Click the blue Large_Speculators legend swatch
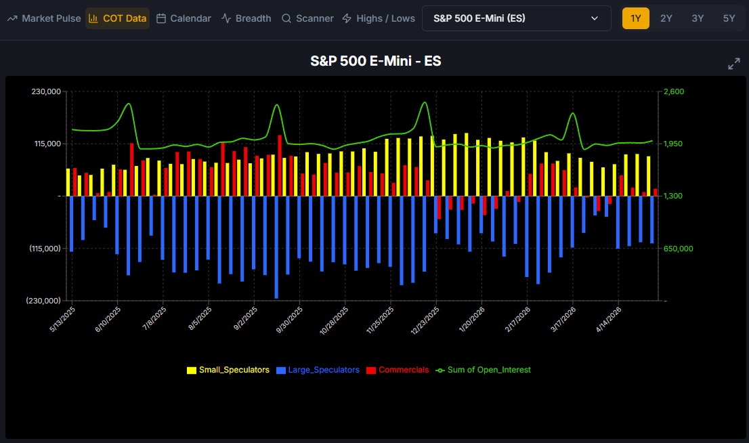749x443 pixels. tap(281, 371)
